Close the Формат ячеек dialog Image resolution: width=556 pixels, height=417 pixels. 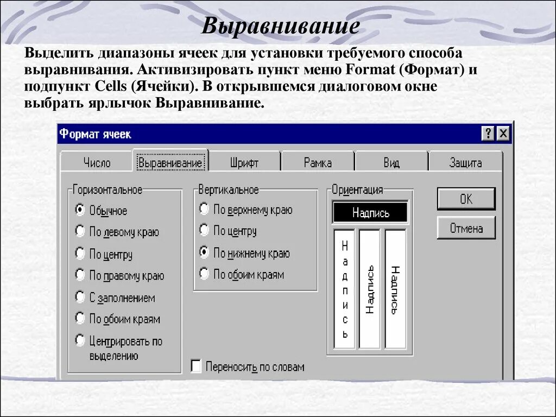coord(503,134)
